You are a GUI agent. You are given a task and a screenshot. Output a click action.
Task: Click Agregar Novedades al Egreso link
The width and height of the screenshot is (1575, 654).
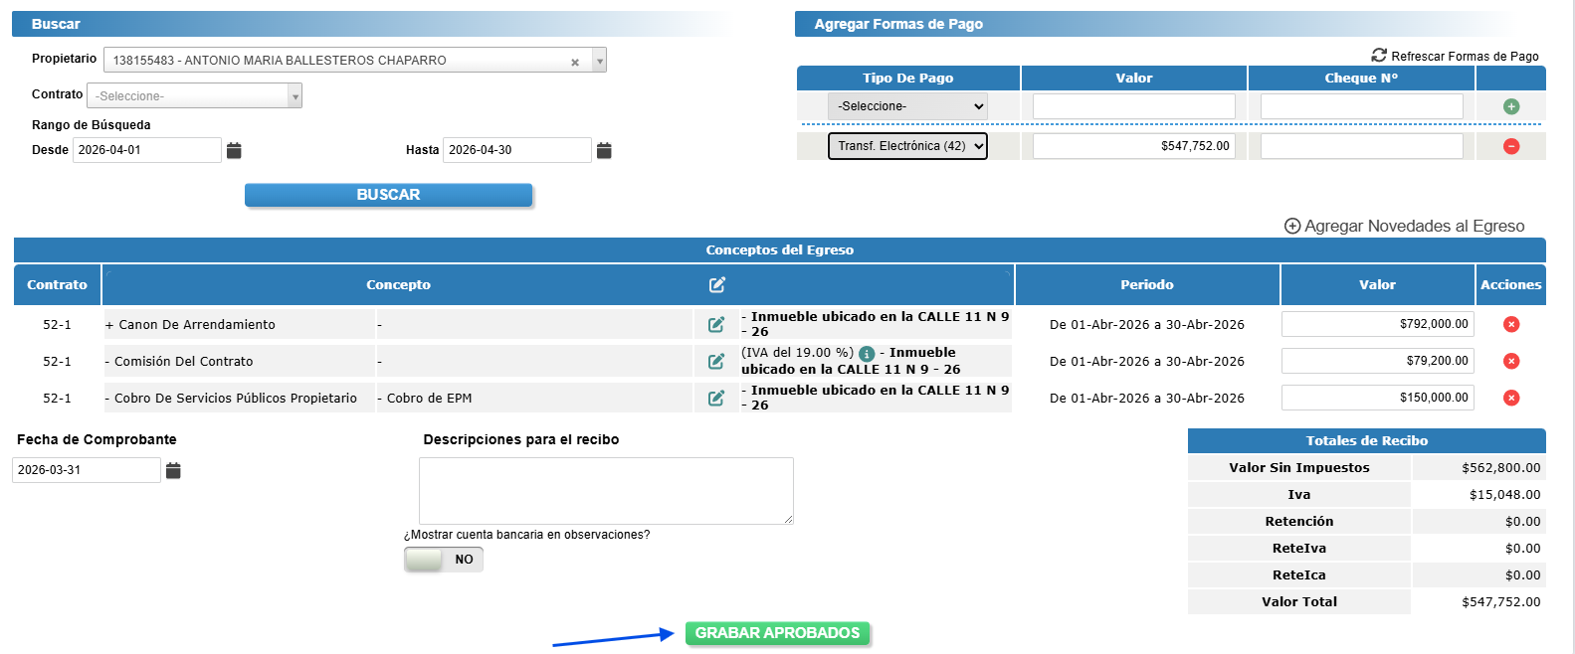(1404, 226)
